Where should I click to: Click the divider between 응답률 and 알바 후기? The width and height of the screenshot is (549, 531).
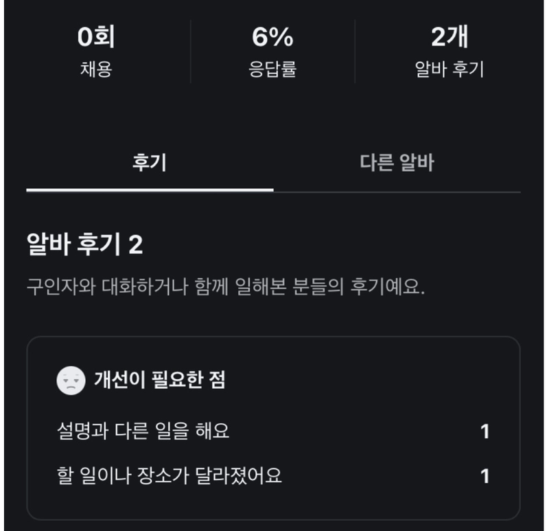(355, 52)
